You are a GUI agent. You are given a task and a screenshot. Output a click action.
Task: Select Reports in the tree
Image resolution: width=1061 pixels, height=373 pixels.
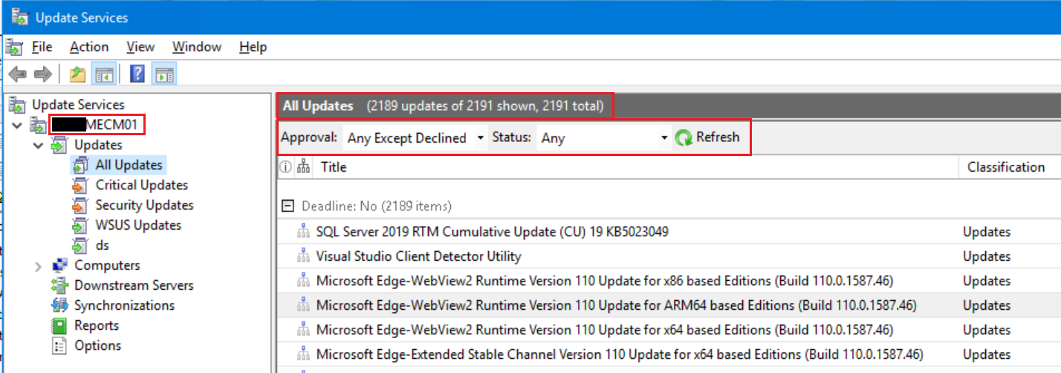[97, 325]
